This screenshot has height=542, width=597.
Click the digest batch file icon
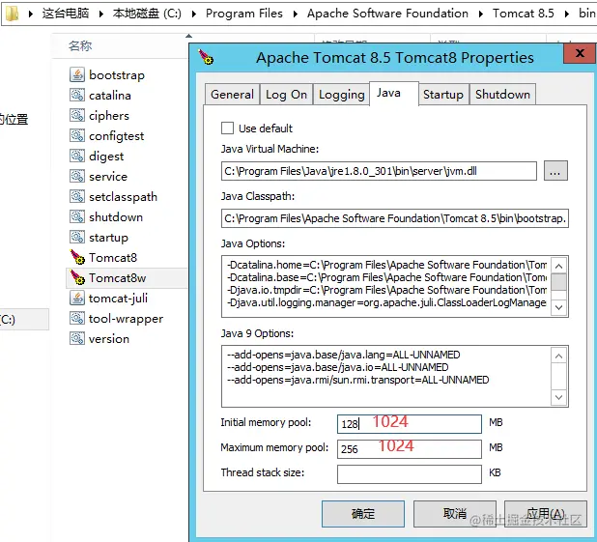click(x=77, y=156)
